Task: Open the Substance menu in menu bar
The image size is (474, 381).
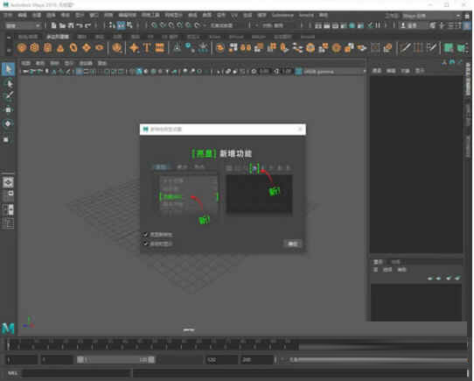Action: coord(282,15)
